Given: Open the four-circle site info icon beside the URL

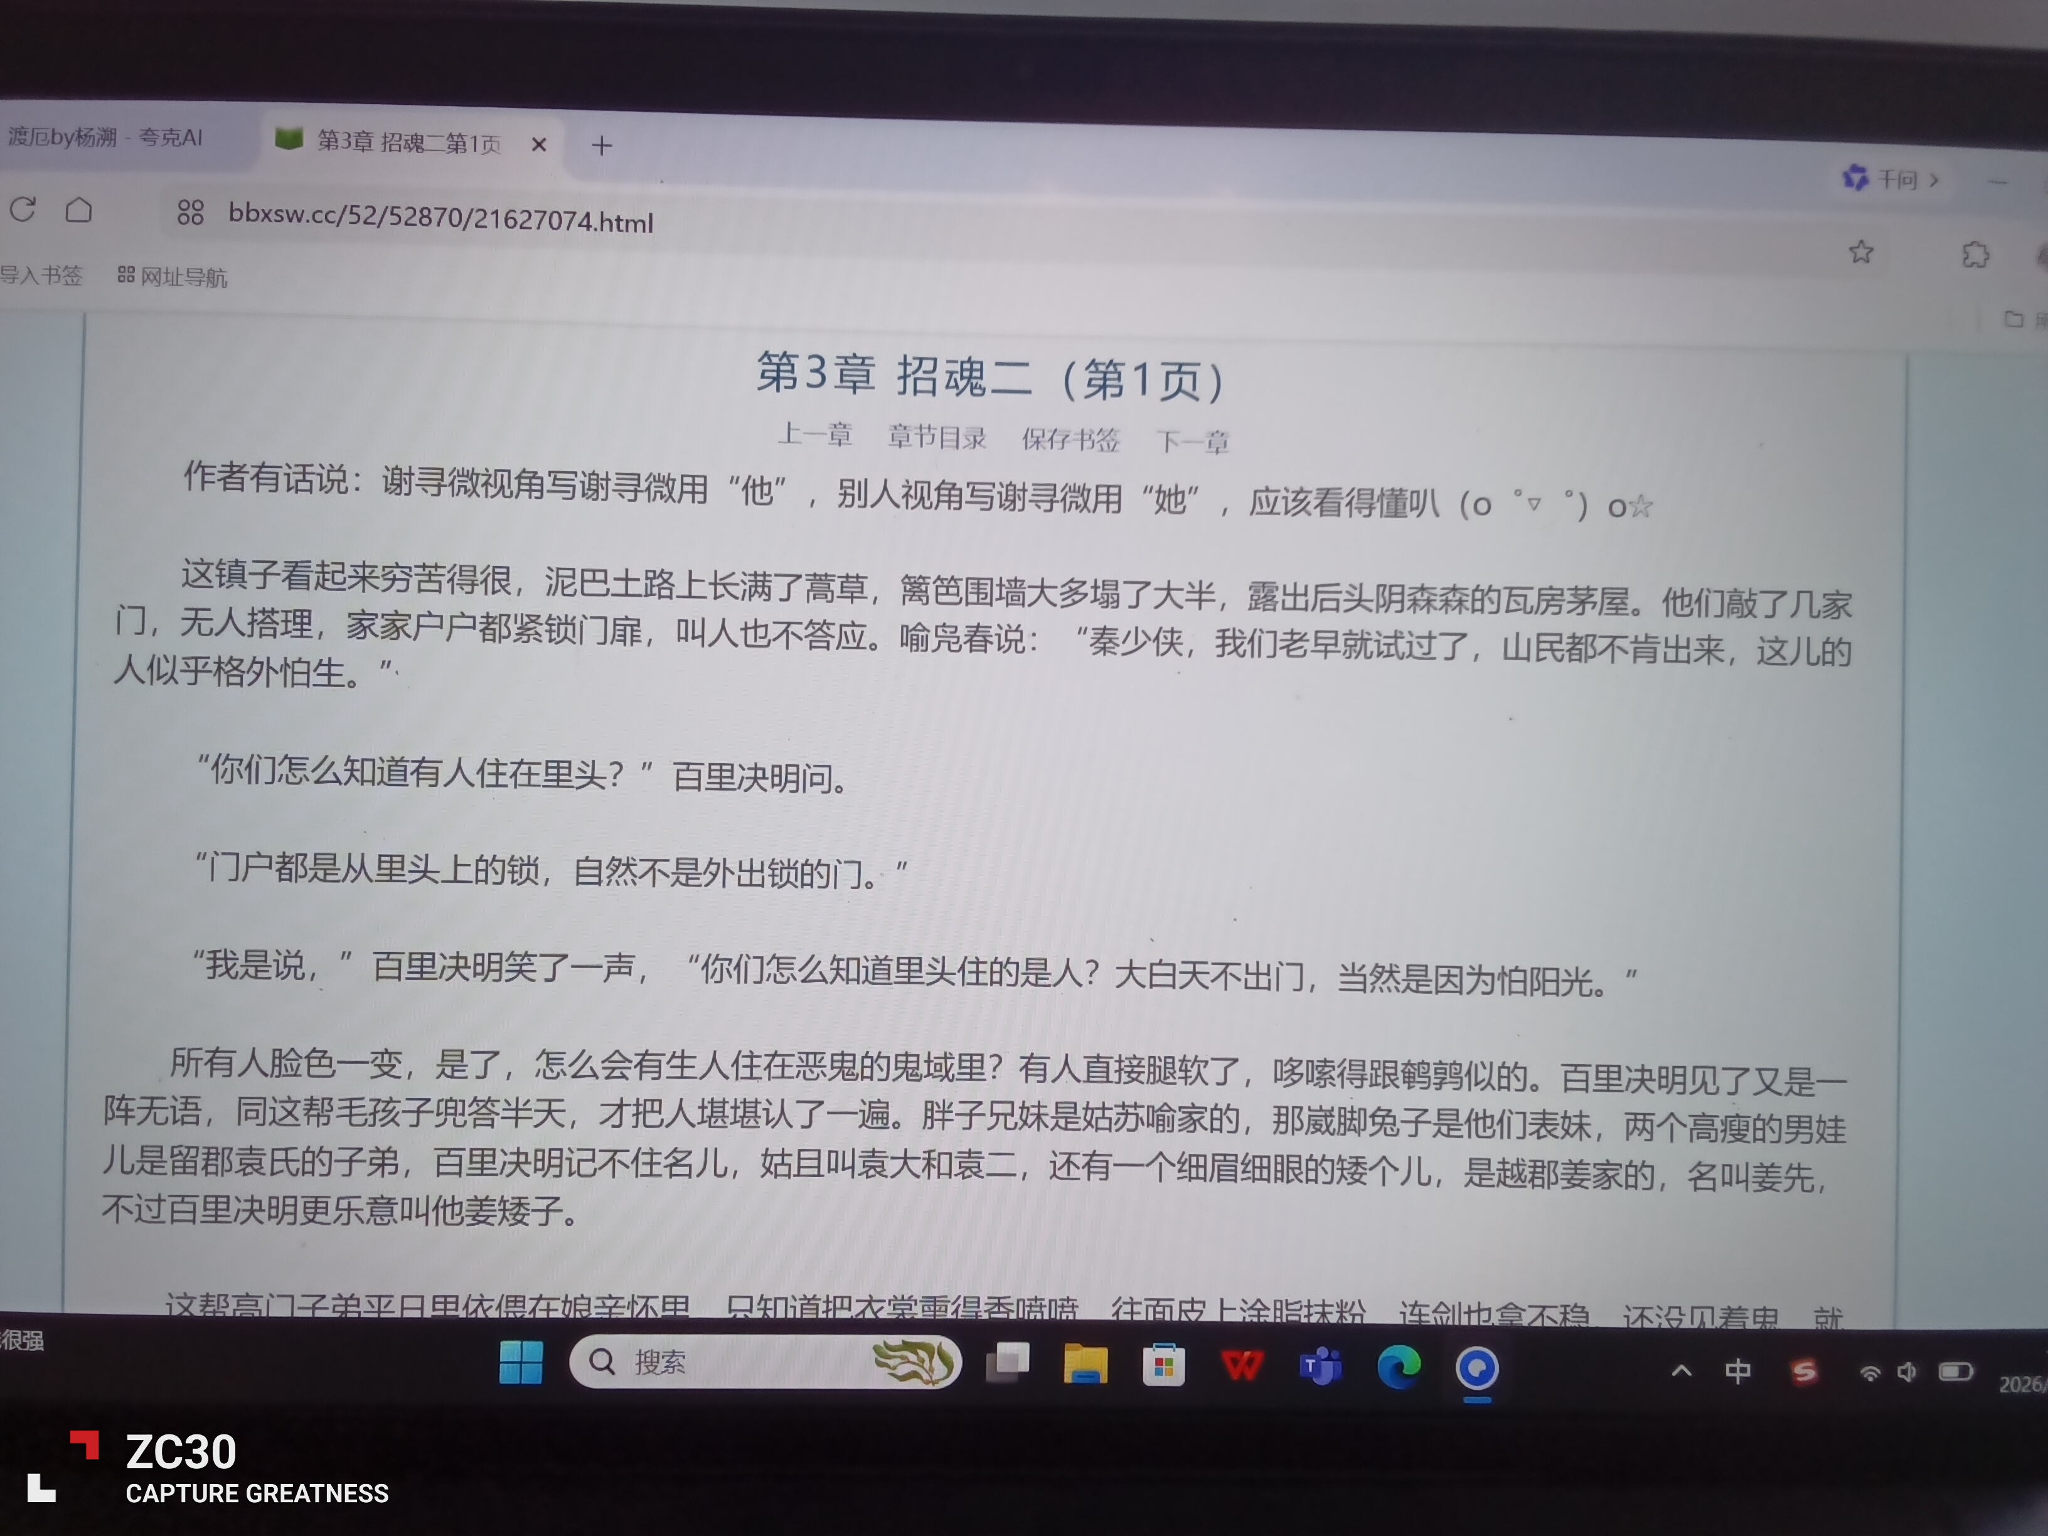Looking at the screenshot, I should point(189,213).
